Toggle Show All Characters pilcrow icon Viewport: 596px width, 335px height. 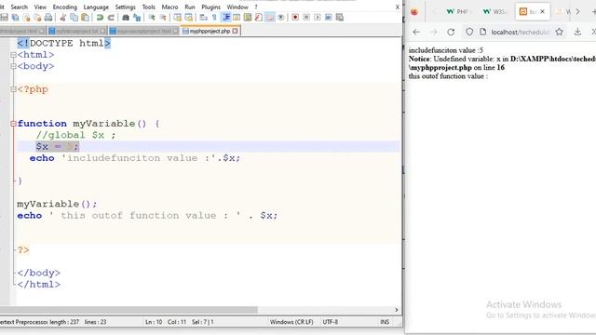coord(214,18)
